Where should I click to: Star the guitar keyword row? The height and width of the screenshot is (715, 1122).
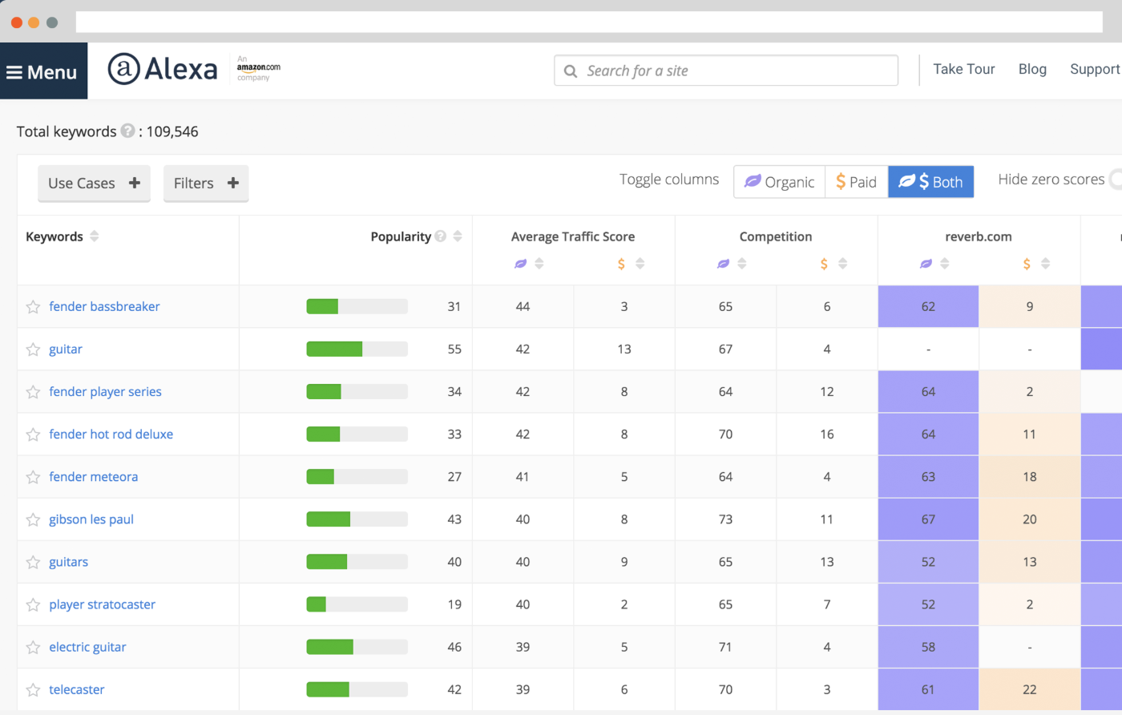(x=33, y=349)
